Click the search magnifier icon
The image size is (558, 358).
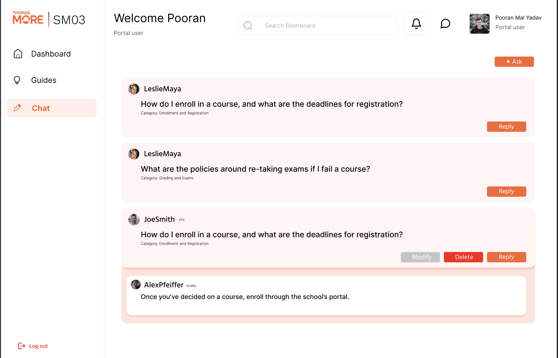click(x=248, y=25)
